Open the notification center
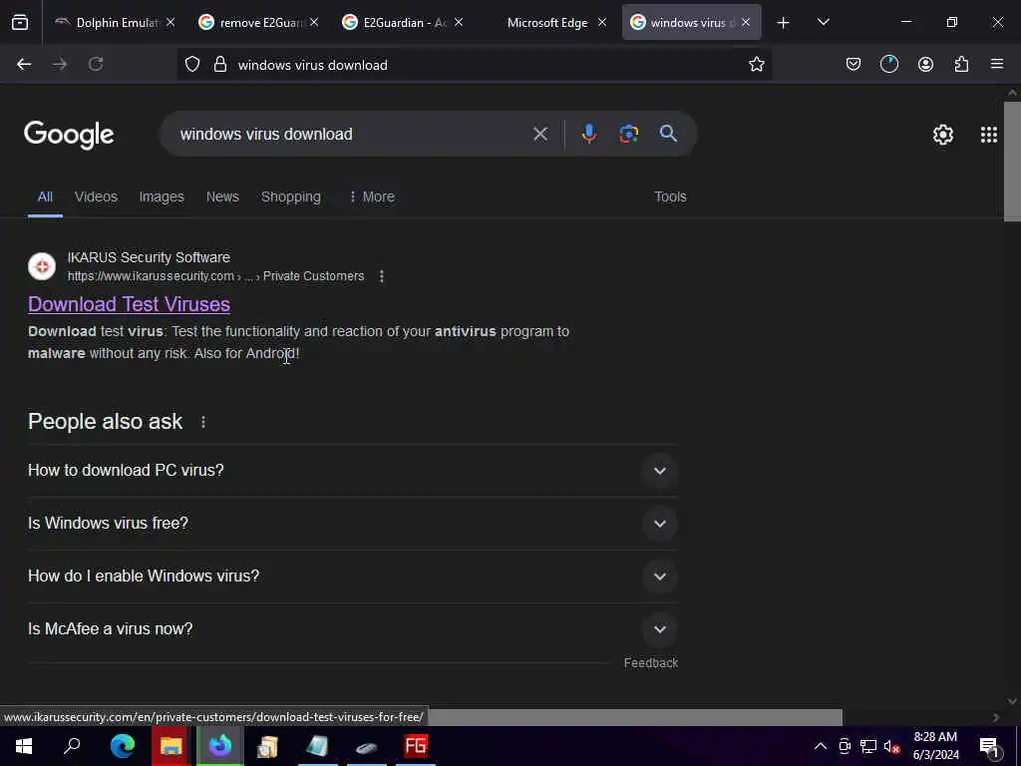 pyautogui.click(x=989, y=746)
